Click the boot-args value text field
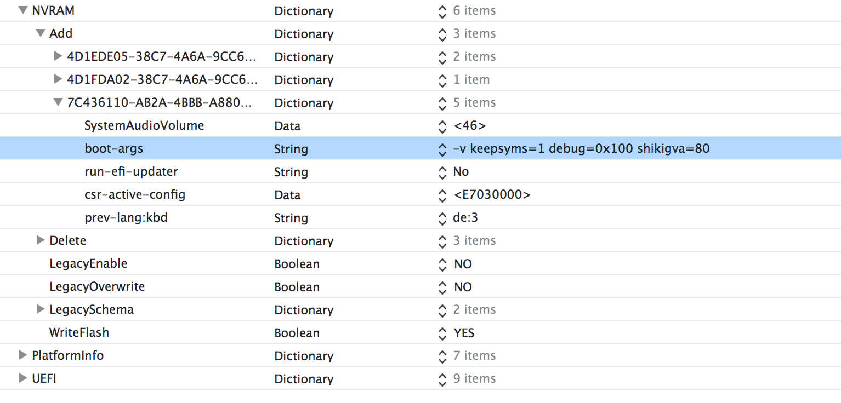 581,149
